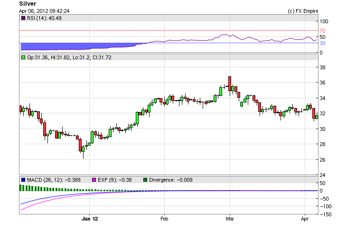Click the purple RSI legend swatch
The width and height of the screenshot is (337, 231).
23,18
